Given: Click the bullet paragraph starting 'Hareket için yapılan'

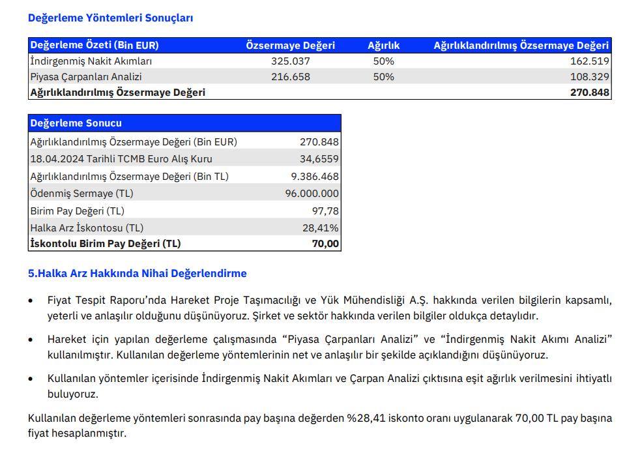Looking at the screenshot, I should click(329, 347).
